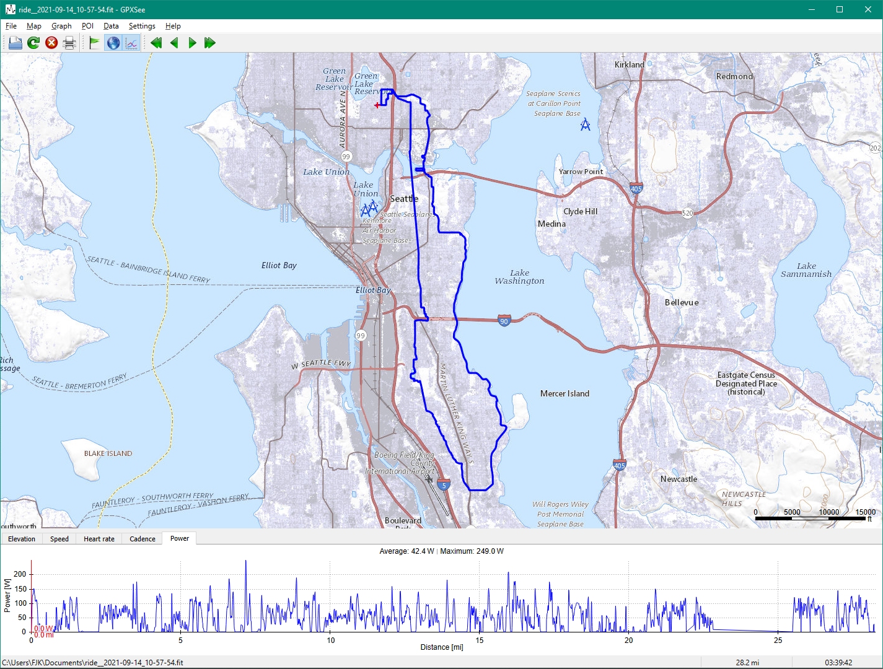Go to the next file with right arrow
883x669 pixels.
point(192,43)
